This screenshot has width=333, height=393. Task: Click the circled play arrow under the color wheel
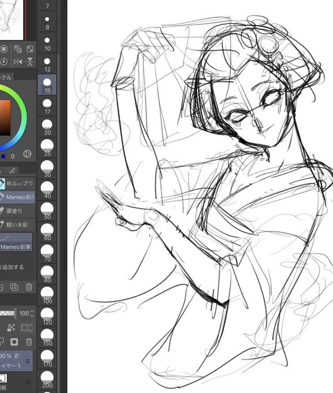point(27,154)
